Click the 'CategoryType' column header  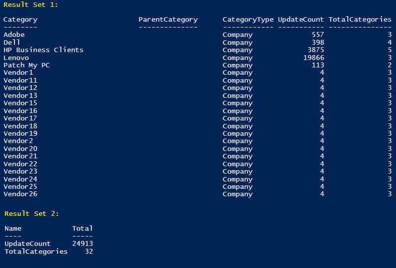click(x=248, y=20)
